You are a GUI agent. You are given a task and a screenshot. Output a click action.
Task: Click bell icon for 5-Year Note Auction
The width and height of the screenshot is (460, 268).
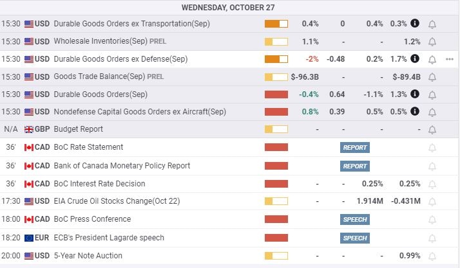[x=432, y=256]
